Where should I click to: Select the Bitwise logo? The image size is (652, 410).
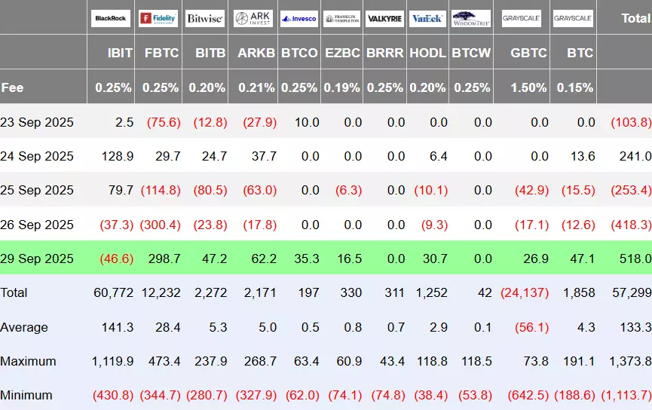click(x=204, y=18)
